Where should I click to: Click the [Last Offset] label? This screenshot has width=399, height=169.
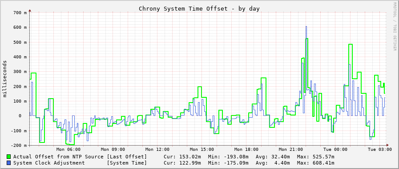point(127,157)
